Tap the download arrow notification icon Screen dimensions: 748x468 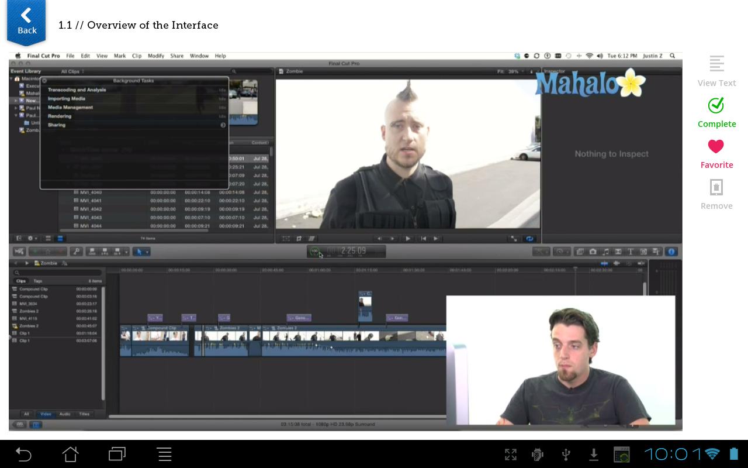click(x=594, y=455)
